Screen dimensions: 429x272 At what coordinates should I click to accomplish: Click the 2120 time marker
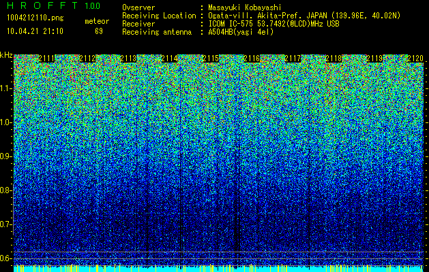(x=415, y=58)
